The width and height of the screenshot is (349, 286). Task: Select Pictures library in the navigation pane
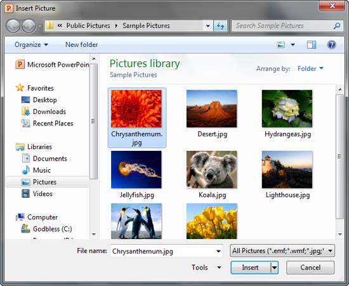point(44,182)
